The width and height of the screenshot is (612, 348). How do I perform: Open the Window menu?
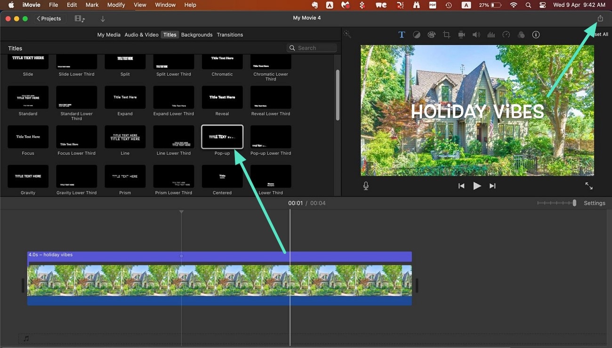(x=165, y=5)
